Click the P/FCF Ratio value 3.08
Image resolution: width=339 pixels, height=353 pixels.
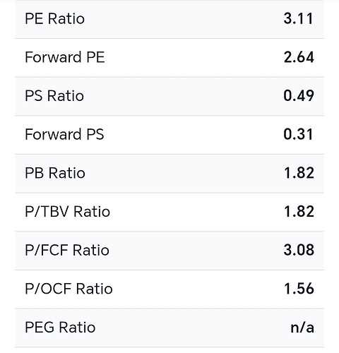pos(299,250)
